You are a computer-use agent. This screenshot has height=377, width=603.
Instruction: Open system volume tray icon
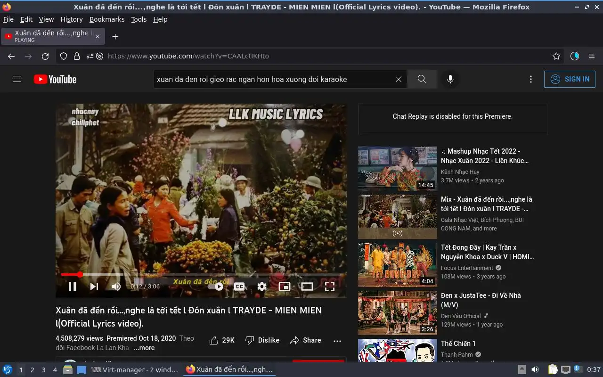pyautogui.click(x=535, y=369)
